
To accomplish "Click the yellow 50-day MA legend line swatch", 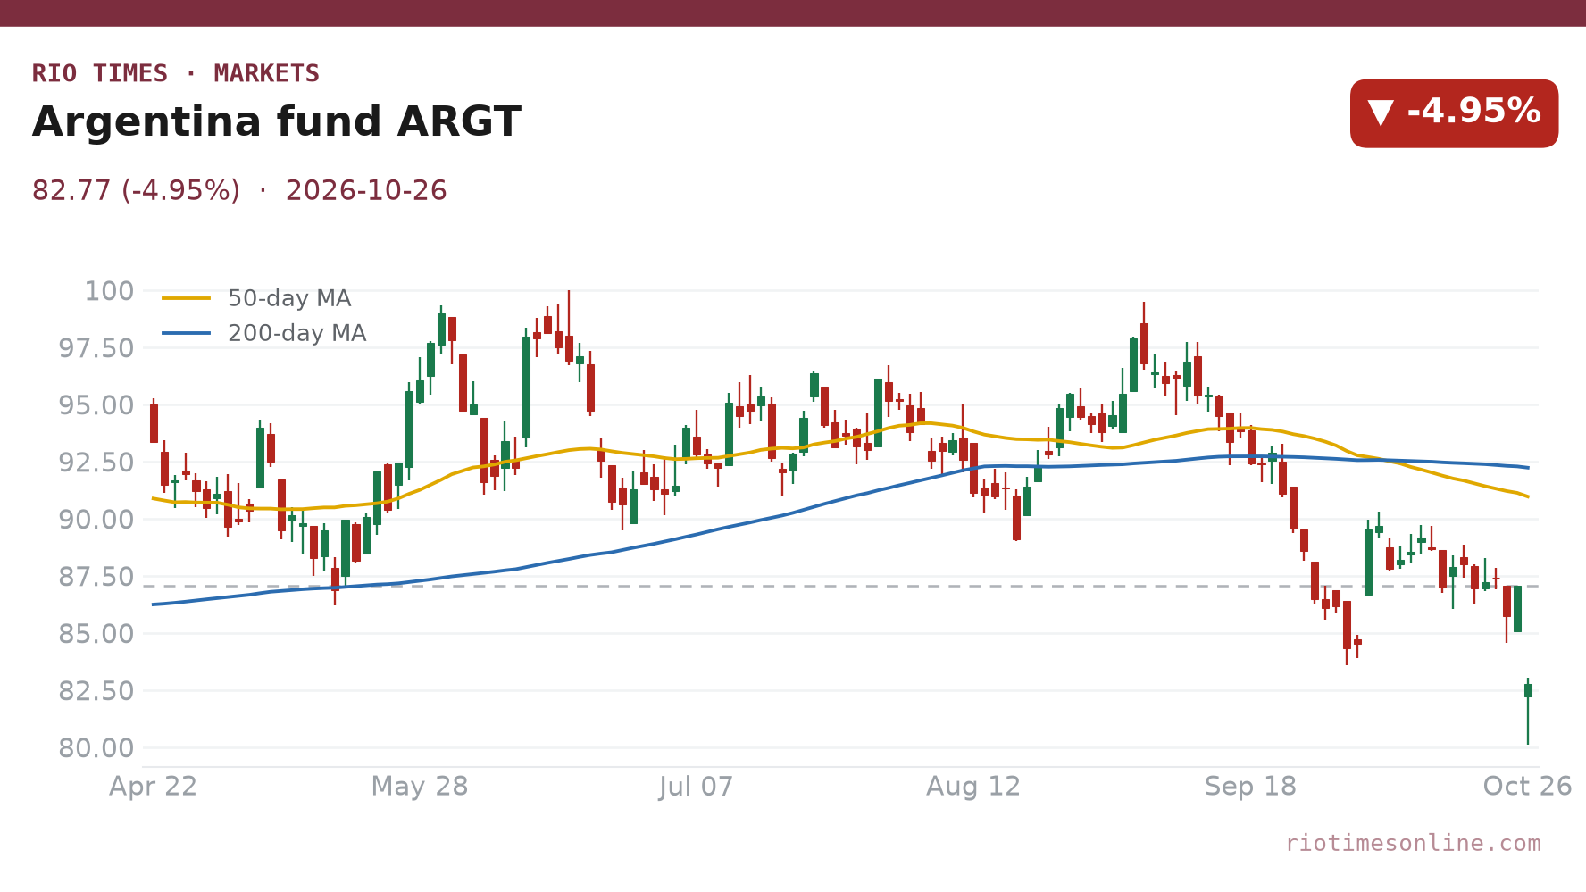I will 187,298.
